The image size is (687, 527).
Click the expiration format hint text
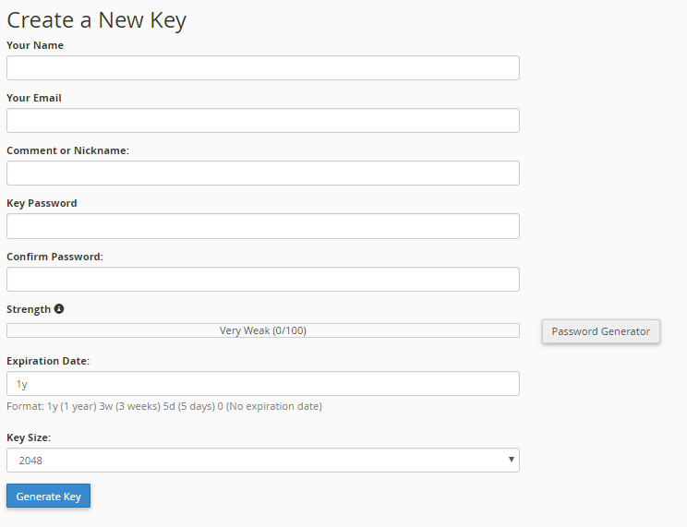pyautogui.click(x=164, y=406)
